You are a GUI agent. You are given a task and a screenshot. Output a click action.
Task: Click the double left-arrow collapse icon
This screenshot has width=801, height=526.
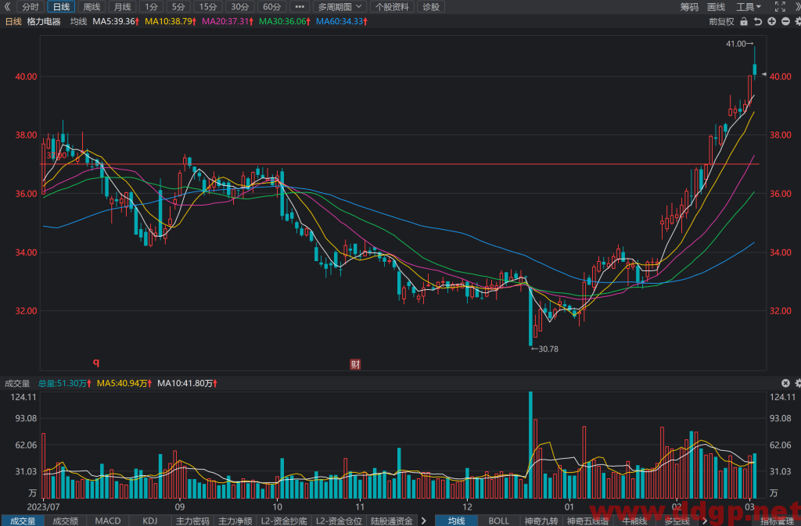7,6
